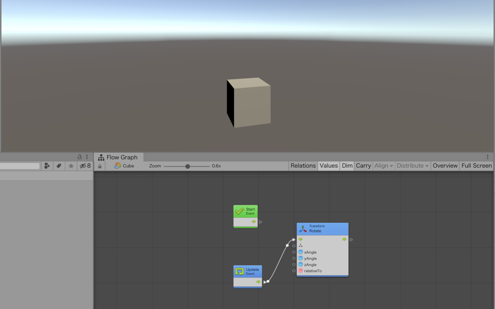Viewport: 495px width, 309px height.
Task: Click the yAngle label text
Action: coord(310,258)
